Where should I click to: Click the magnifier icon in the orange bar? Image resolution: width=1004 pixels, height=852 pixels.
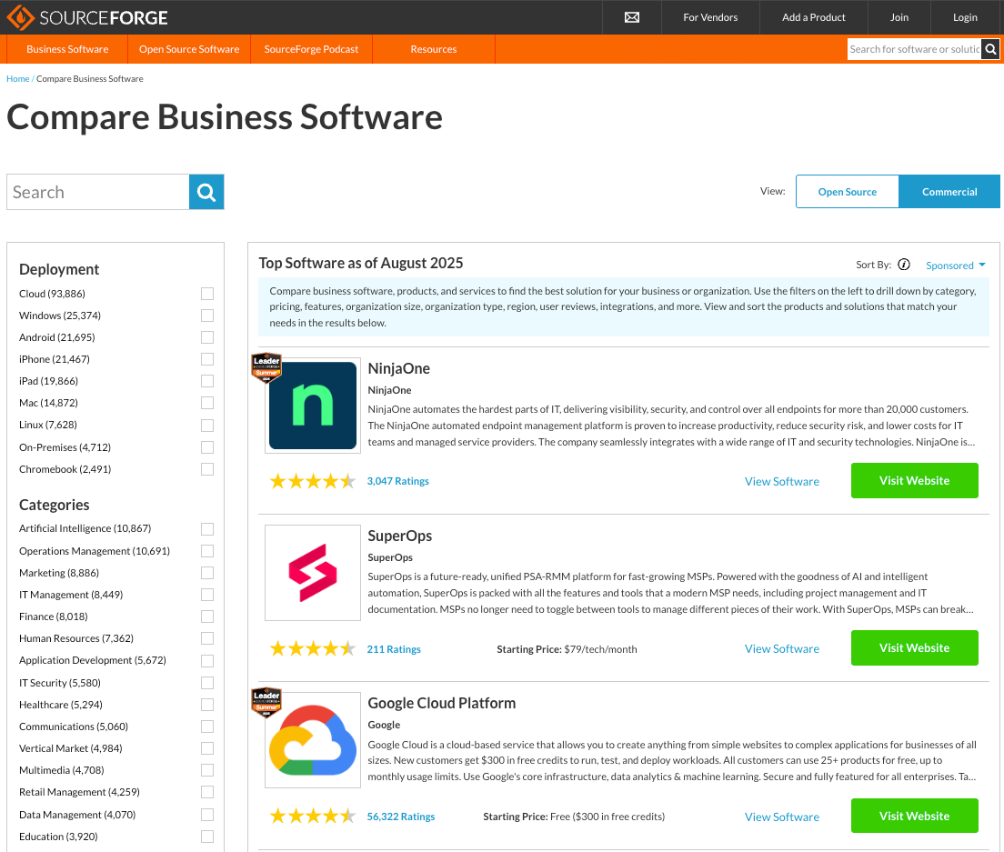990,49
